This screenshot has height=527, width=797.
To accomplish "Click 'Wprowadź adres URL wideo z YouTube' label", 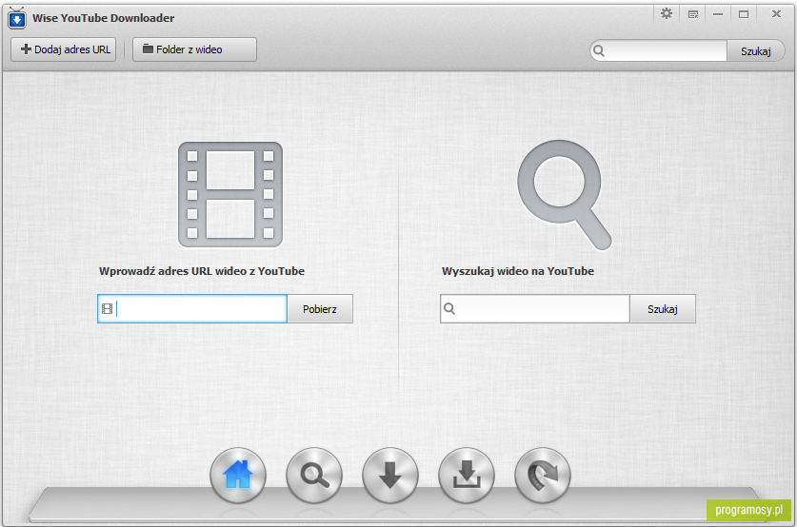I will pyautogui.click(x=202, y=271).
